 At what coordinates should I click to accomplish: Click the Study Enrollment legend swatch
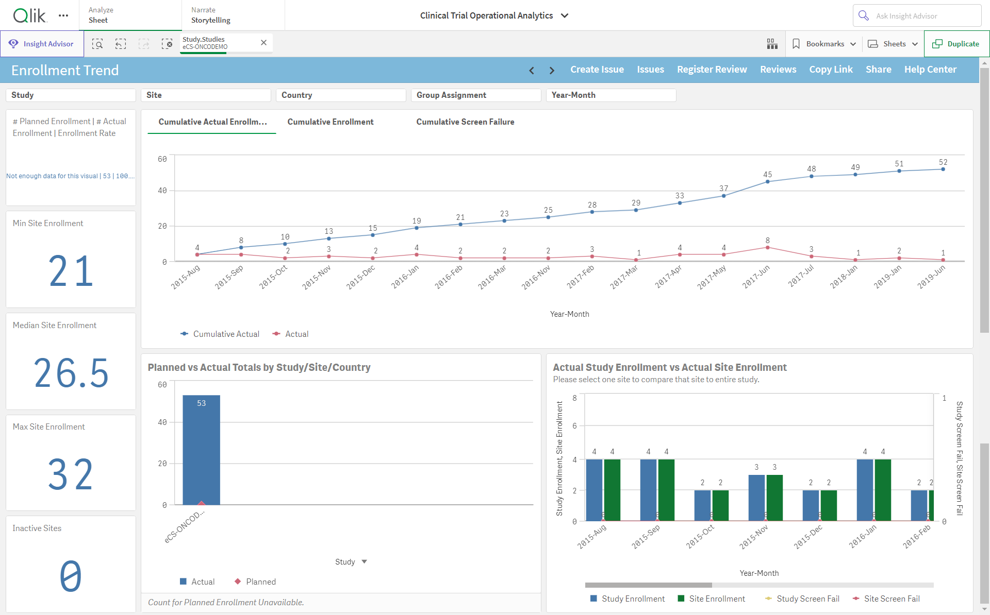click(593, 599)
